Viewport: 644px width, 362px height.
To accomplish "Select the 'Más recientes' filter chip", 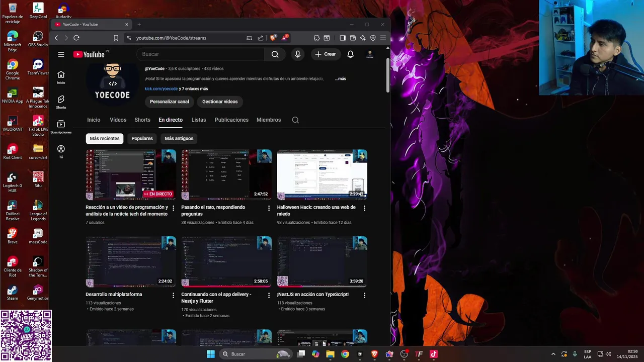I will (x=105, y=138).
